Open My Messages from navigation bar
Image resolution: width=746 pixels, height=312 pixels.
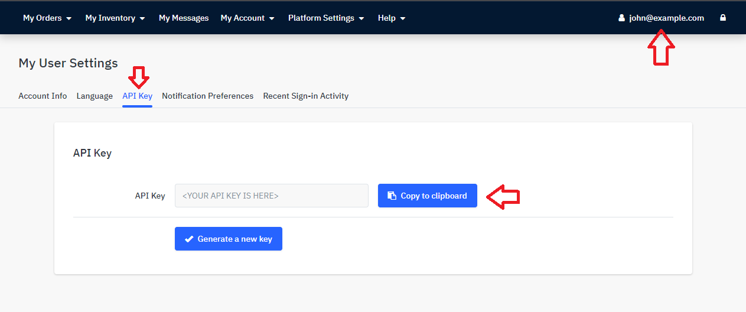[184, 18]
